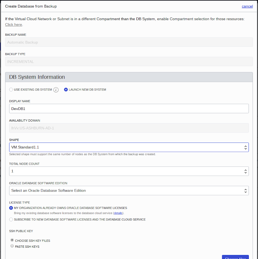258x259 pixels.
Task: Click the Software Edition dropdown arrows icon
Action: pyautogui.click(x=245, y=191)
